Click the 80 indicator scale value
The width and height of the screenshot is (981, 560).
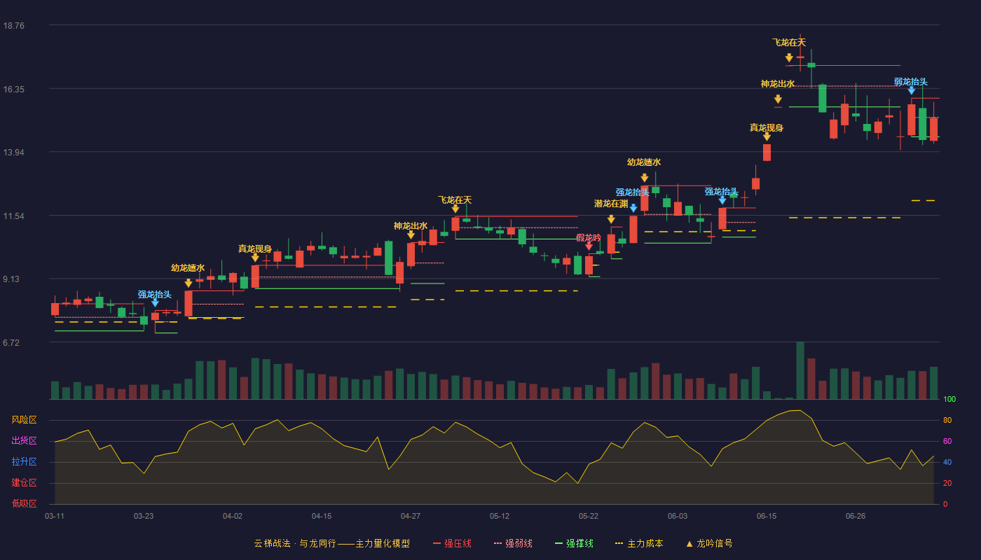point(947,420)
